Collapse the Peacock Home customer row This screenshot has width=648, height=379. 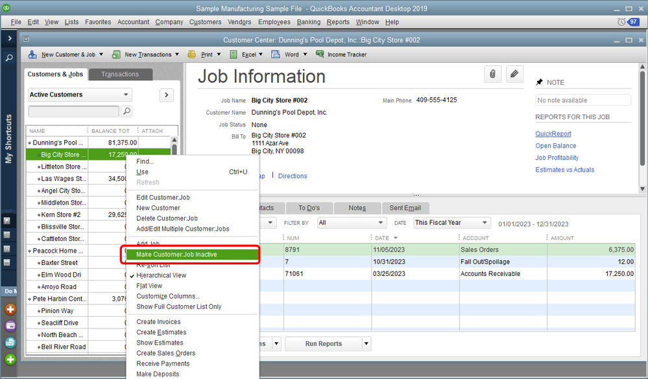[x=30, y=251]
